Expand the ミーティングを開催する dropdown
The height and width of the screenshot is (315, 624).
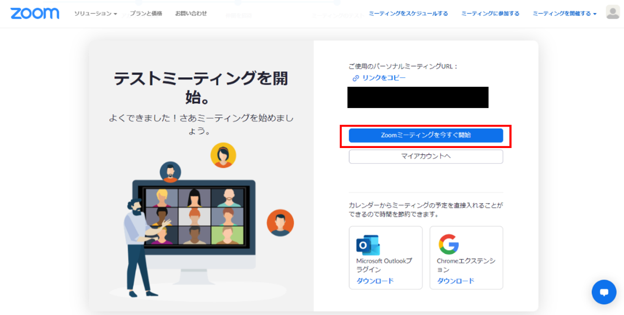coord(565,13)
